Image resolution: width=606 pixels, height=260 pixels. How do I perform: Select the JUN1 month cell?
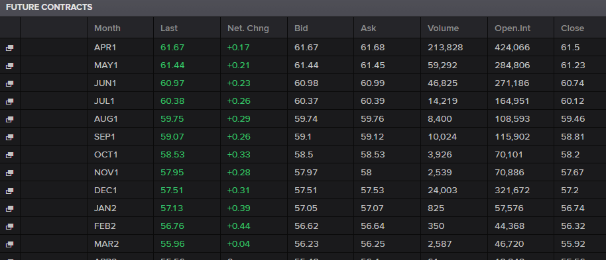[x=105, y=83]
